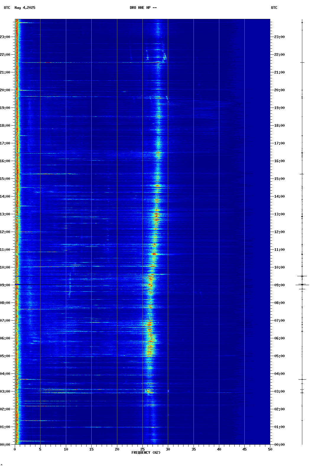
Task: Click the 02:00 label on the right time axis
Action: [x=280, y=409]
